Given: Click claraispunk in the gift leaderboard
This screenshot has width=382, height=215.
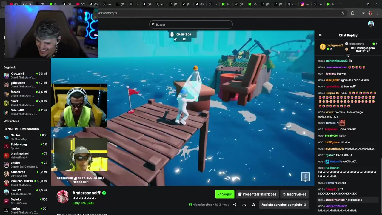Looking at the screenshot, I should (x=356, y=44).
